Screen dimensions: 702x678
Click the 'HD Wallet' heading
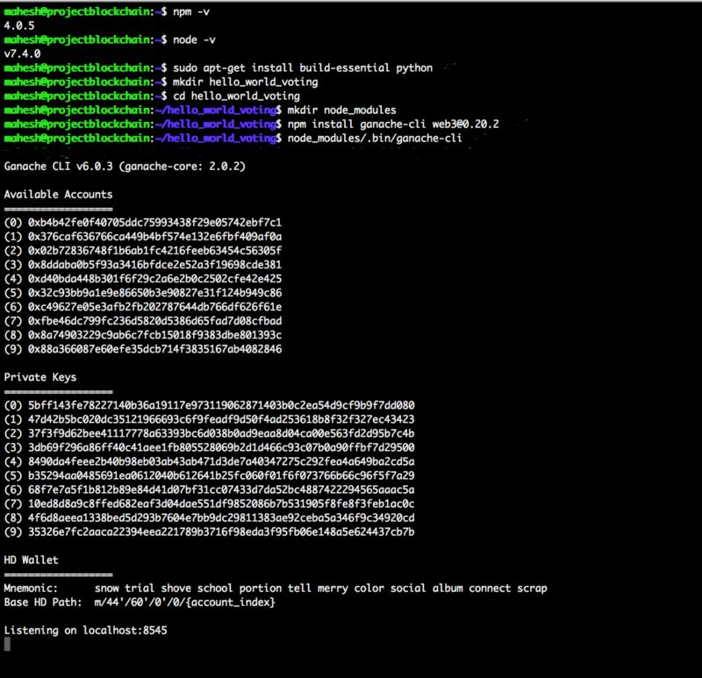coord(32,560)
